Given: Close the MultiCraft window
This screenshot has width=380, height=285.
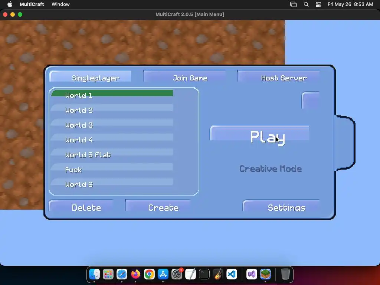Looking at the screenshot, I should pos(5,14).
